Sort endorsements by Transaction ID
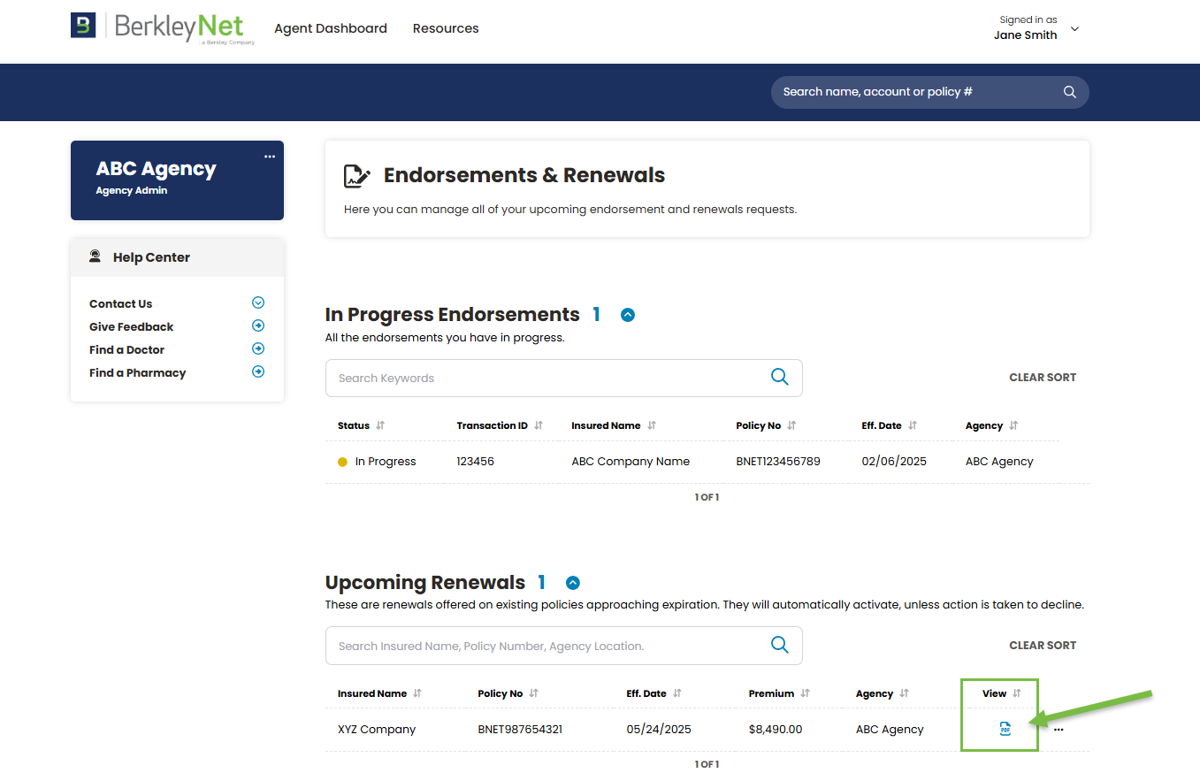 pos(539,425)
